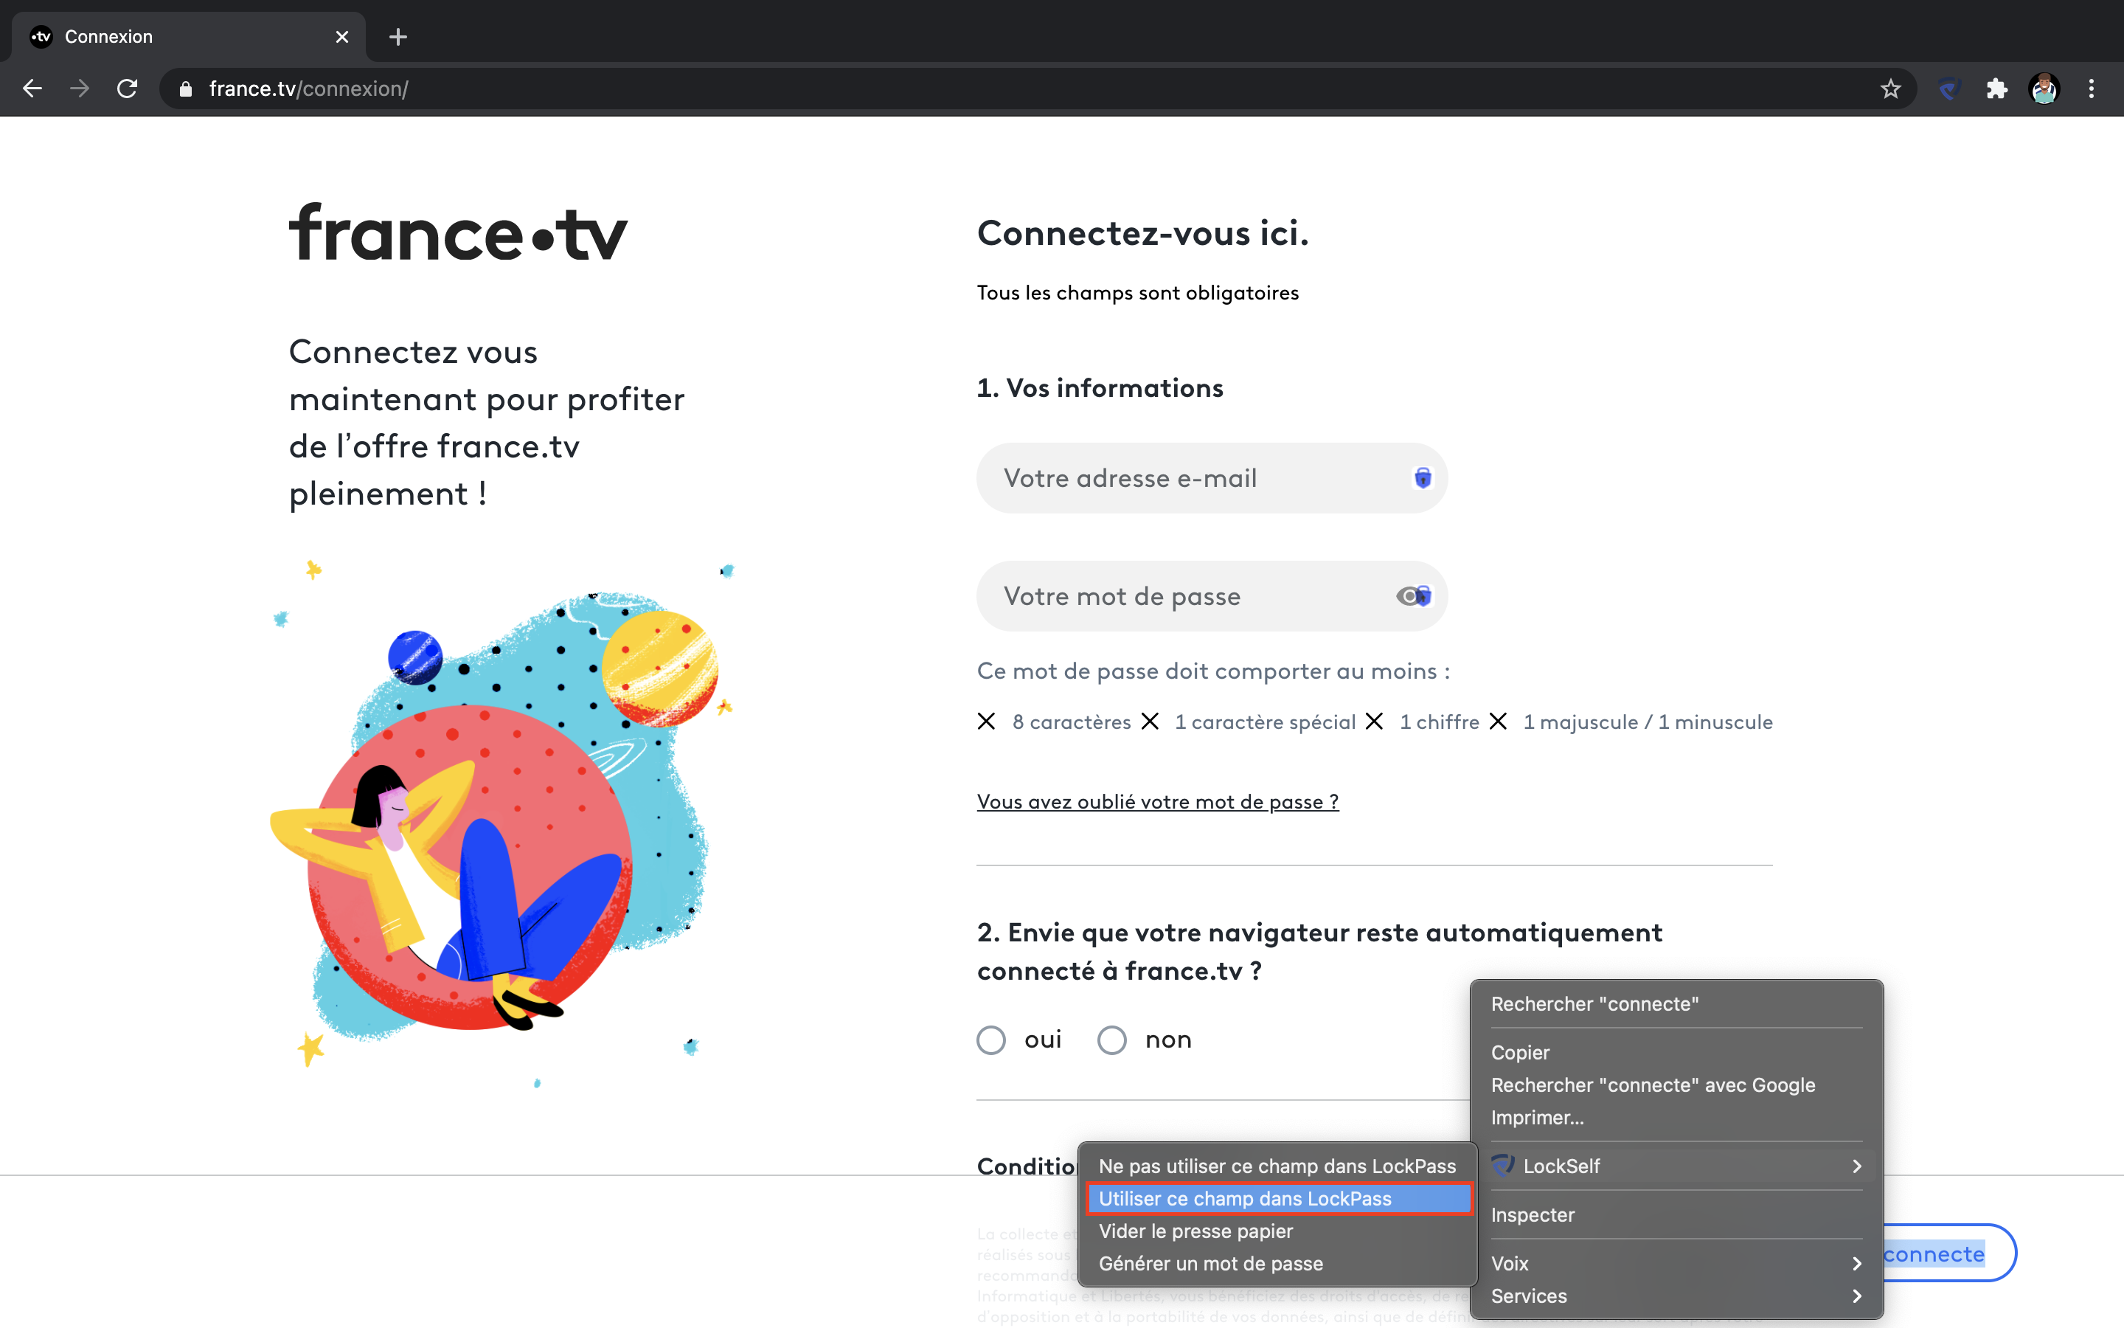This screenshot has width=2124, height=1328.
Task: Choose Inspecter in context menu
Action: click(x=1676, y=1214)
